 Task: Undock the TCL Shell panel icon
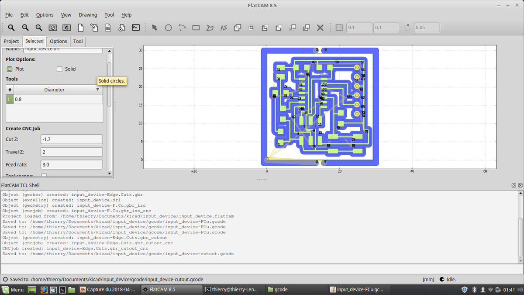point(514,185)
